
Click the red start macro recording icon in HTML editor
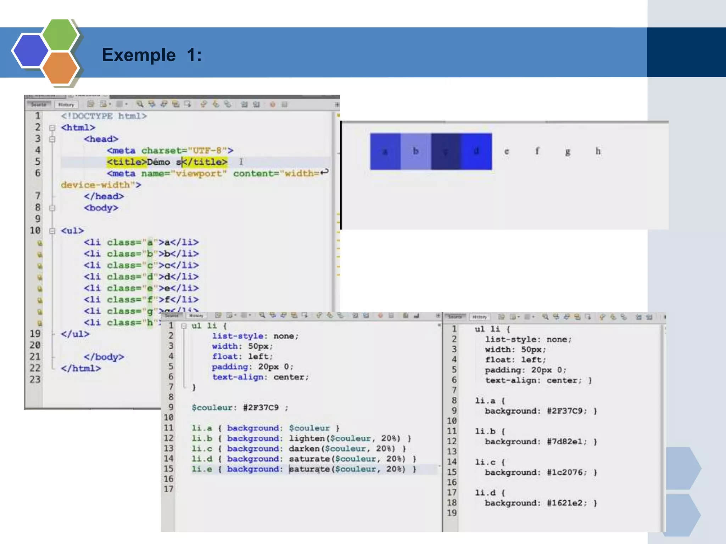point(272,104)
